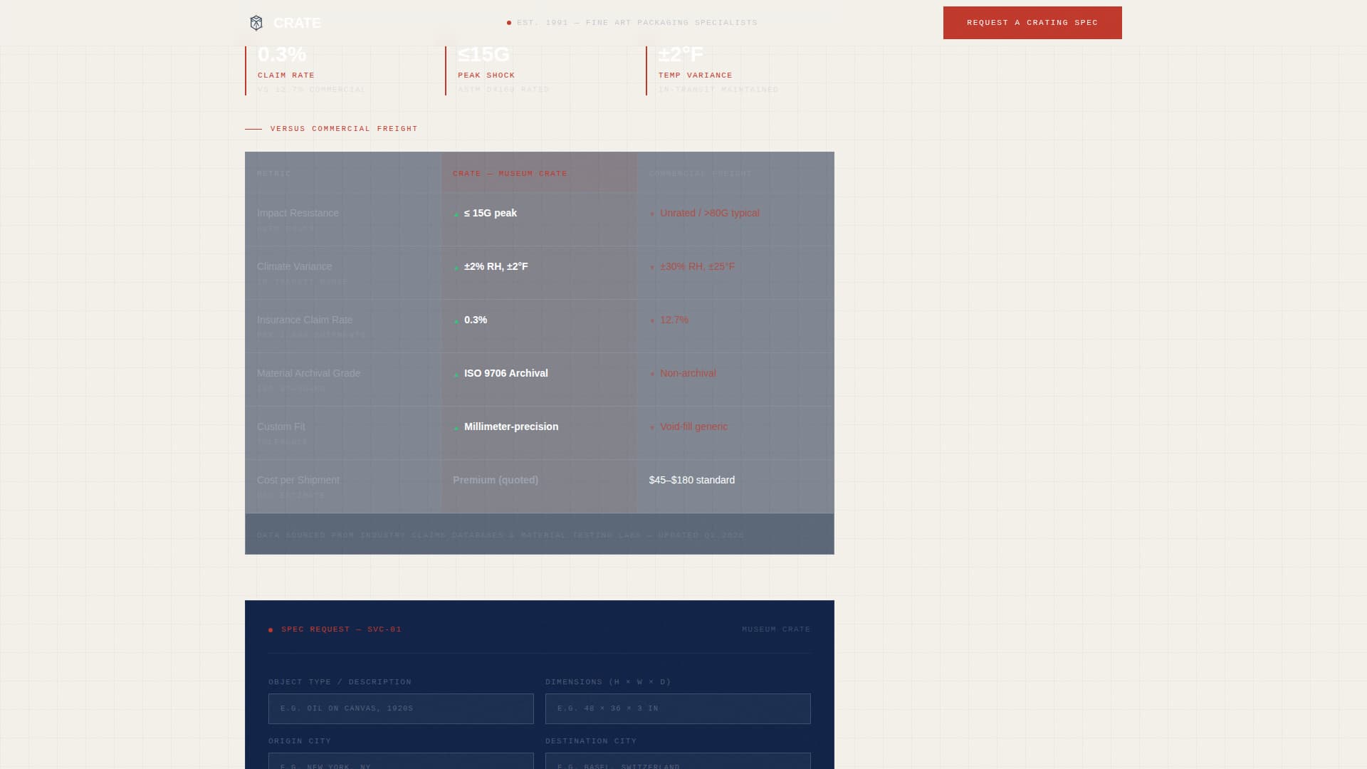Click the green up arrow beside table '0.3%'
This screenshot has width=1367, height=769.
456,320
